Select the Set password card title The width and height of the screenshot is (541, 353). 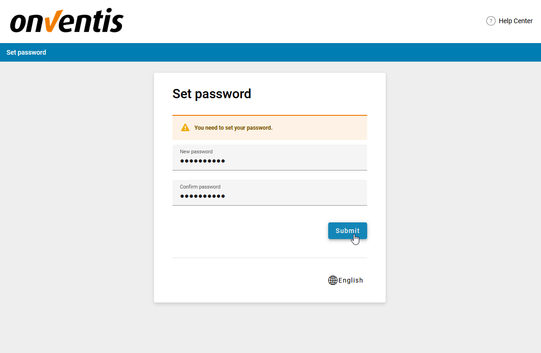(x=212, y=94)
